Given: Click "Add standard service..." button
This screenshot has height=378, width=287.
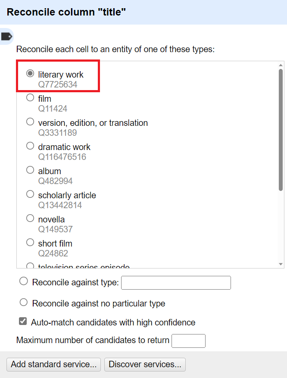Looking at the screenshot, I should [53, 364].
